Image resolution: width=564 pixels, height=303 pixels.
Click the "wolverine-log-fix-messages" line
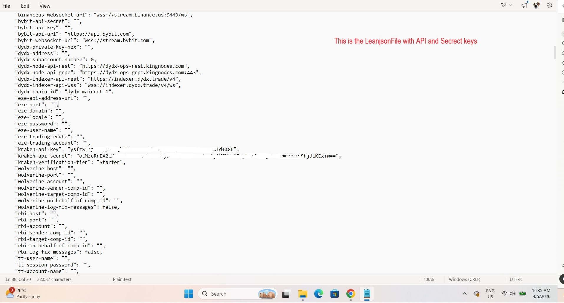(67, 207)
